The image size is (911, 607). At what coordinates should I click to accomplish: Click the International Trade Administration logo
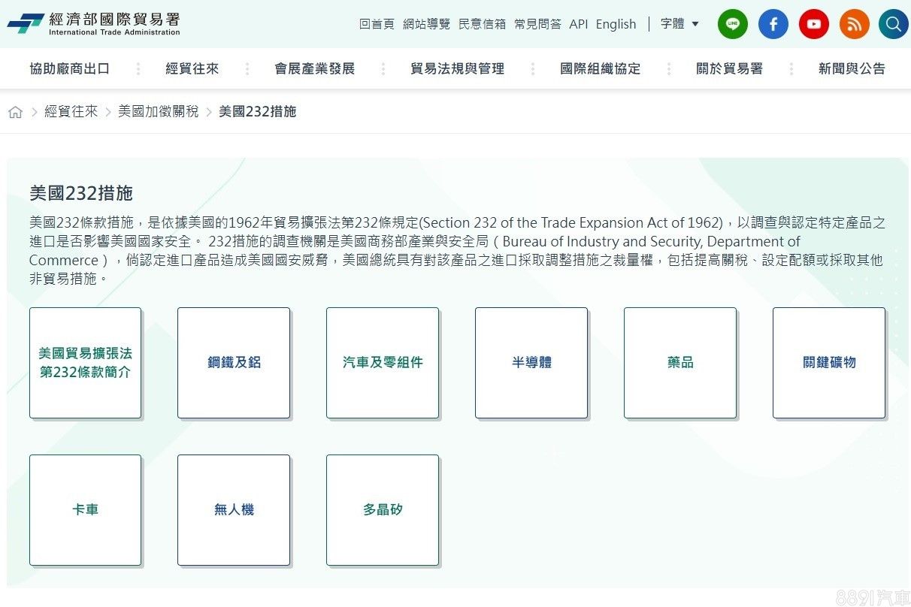click(x=94, y=24)
